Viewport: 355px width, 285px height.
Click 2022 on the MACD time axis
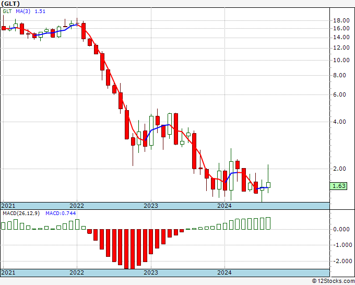[77, 272]
